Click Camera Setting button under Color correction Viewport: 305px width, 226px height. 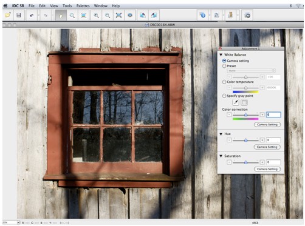267,125
